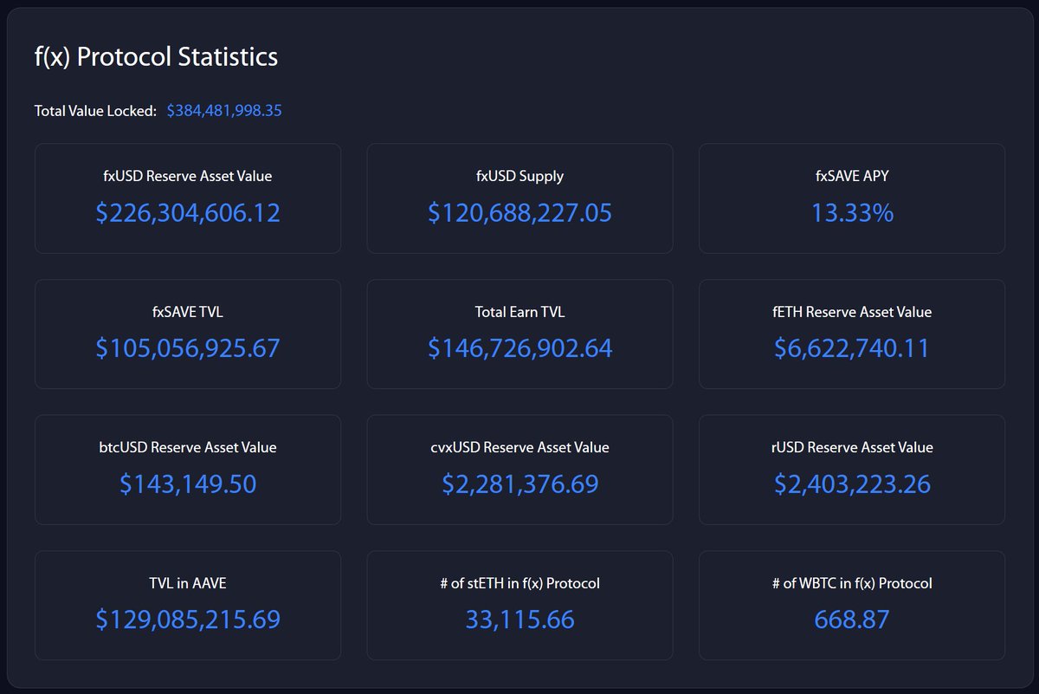The width and height of the screenshot is (1039, 694).
Task: Click the WBTC in f(x) Protocol card
Action: pos(852,605)
